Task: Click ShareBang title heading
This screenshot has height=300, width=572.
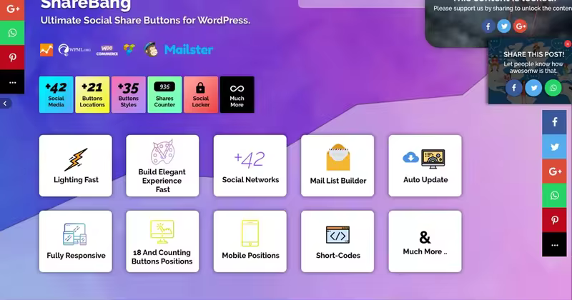Action: click(x=86, y=5)
